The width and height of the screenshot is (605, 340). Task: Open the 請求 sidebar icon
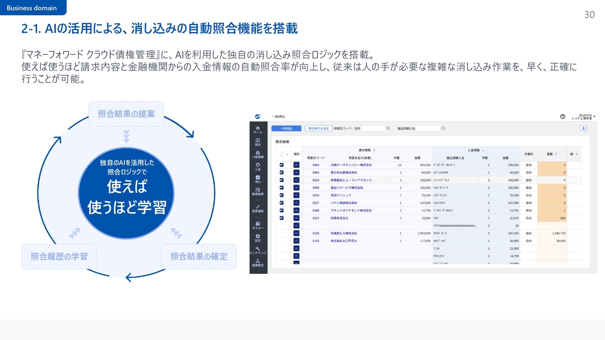258,142
